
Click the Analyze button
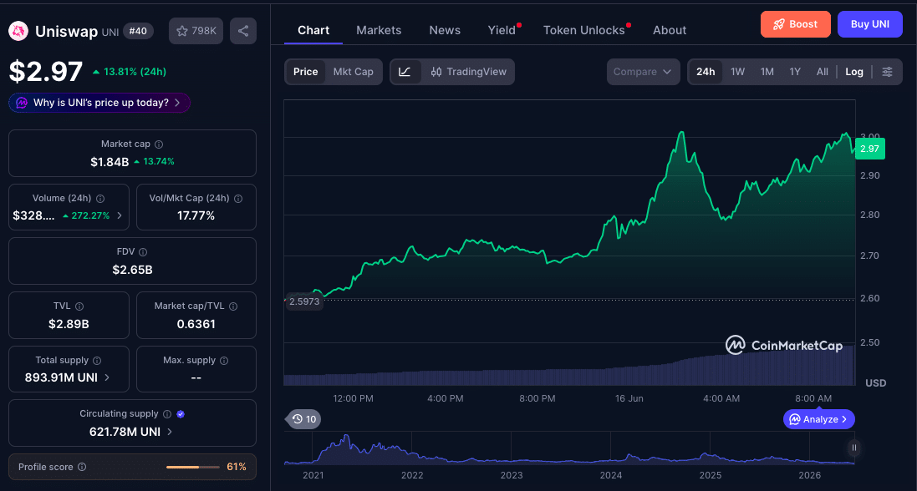tap(818, 419)
